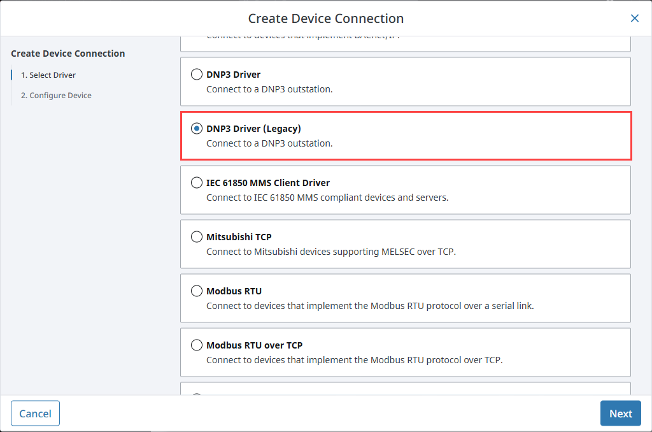Click the 'IEC 61850 MMS Client Driver' title

268,183
